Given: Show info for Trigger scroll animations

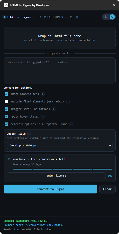Looking at the screenshot, I should 54,109.
